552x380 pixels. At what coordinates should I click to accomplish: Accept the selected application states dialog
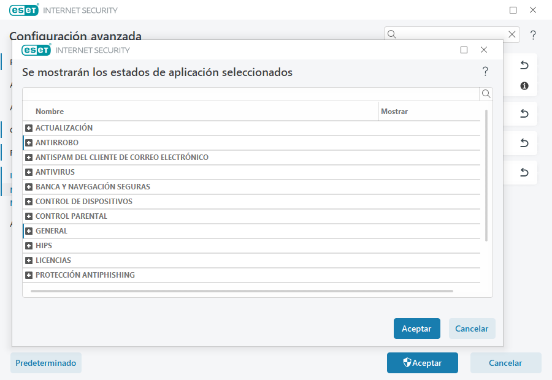(x=417, y=329)
